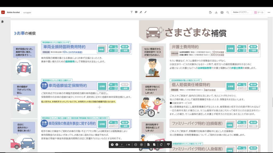Viewport: 273px width, 153px height.
Task: Select the Highlight text tool
Action: 141,12
